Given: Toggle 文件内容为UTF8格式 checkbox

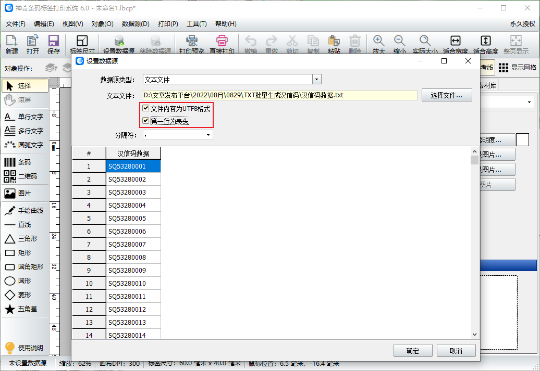Looking at the screenshot, I should click(x=146, y=109).
